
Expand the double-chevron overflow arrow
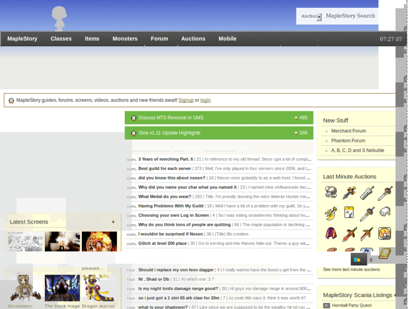point(371,260)
